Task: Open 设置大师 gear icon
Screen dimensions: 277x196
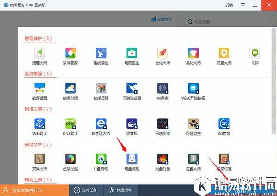Action: point(224,53)
